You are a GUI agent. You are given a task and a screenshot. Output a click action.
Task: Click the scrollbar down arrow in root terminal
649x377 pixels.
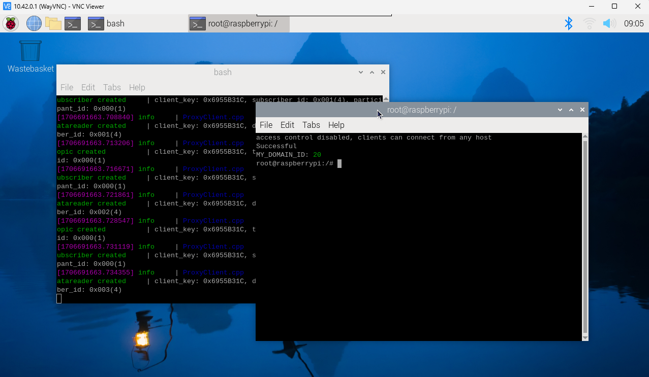point(585,337)
